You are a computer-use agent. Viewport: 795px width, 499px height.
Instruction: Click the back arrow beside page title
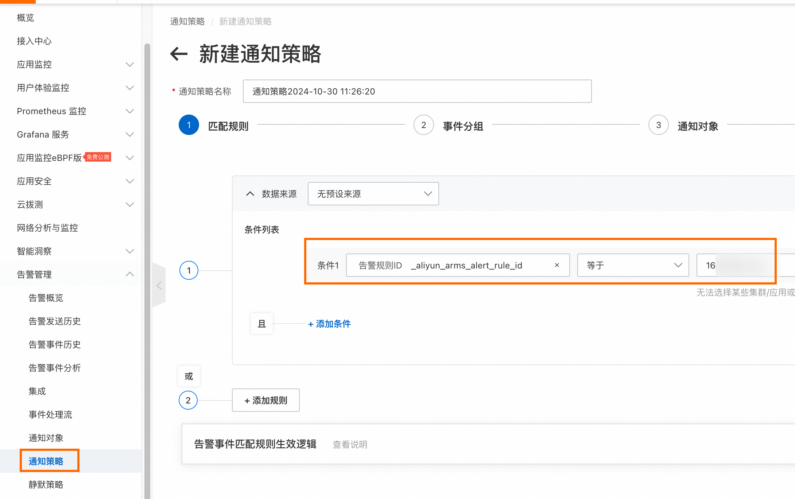[x=179, y=54]
